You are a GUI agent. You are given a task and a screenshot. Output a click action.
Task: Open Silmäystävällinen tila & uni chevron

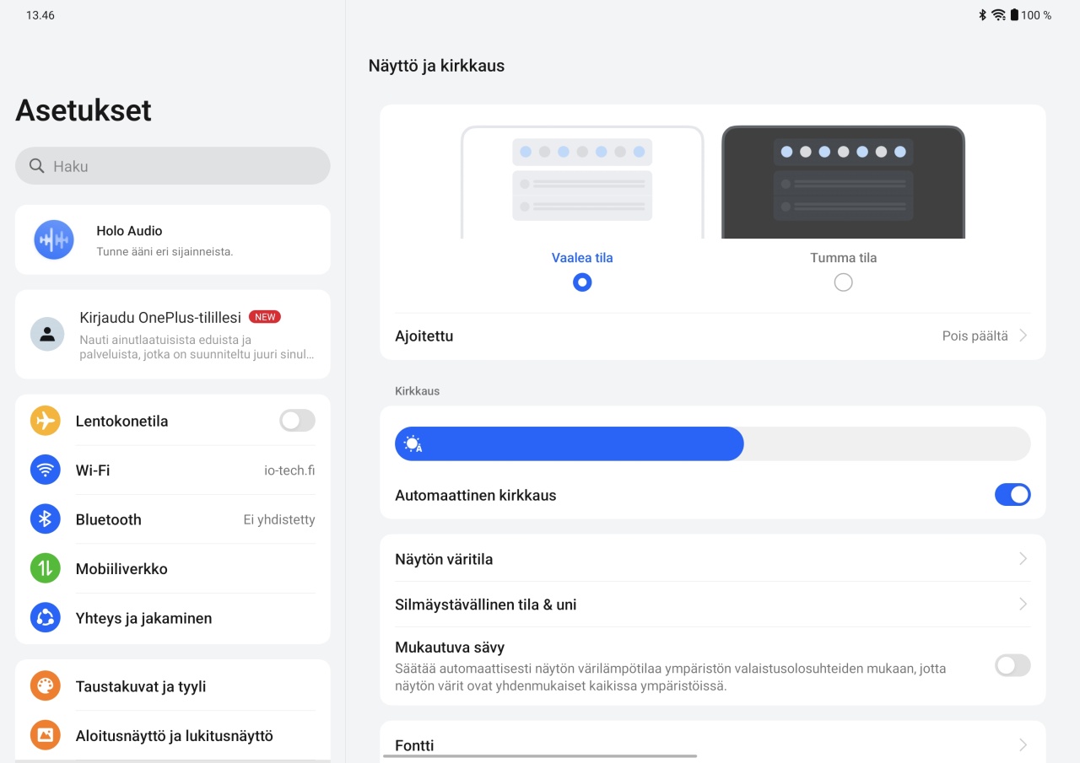[1023, 604]
